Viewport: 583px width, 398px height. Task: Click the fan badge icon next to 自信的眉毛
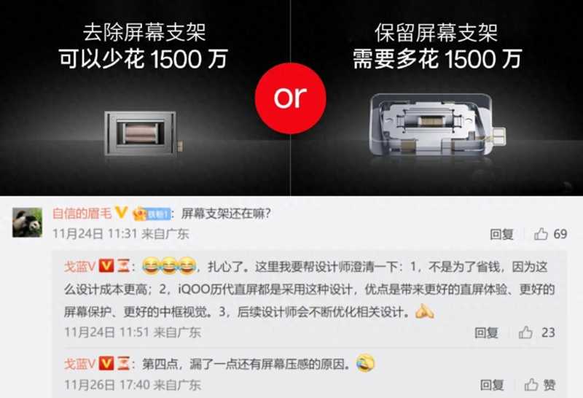click(x=152, y=214)
